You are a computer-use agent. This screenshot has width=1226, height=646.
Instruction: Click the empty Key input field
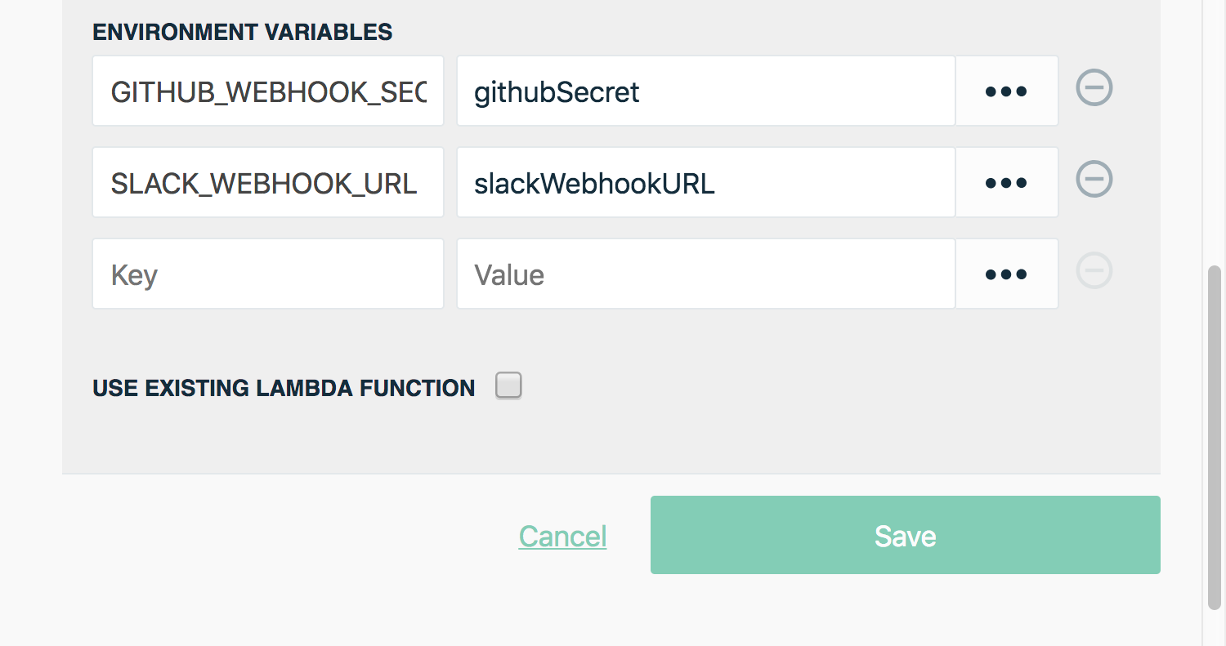tap(268, 274)
